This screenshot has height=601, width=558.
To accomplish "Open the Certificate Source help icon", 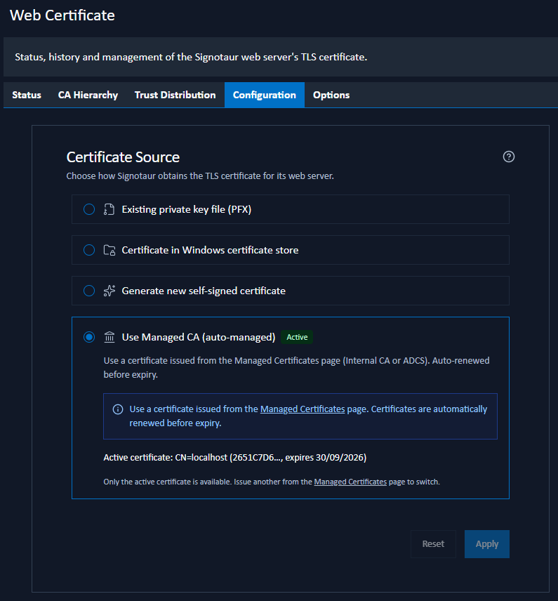I will [509, 157].
